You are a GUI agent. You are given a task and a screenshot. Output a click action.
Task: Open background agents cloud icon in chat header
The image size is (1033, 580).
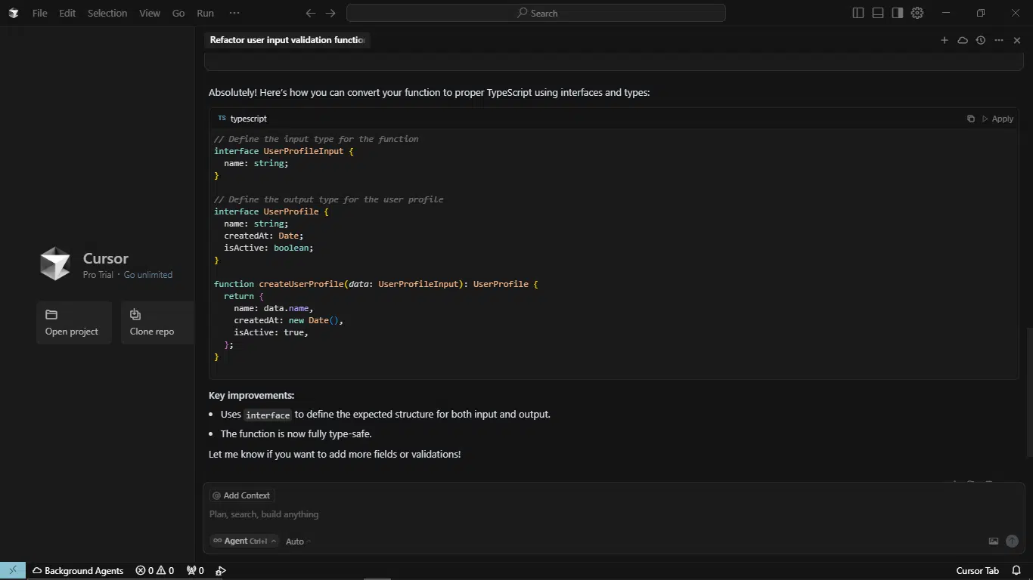tap(963, 40)
